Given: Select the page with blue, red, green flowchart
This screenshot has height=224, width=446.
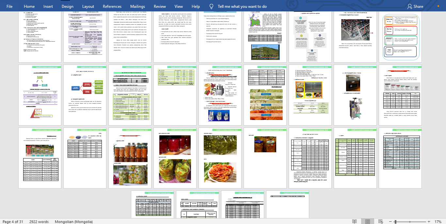Looking at the screenshot, I should (85, 95).
